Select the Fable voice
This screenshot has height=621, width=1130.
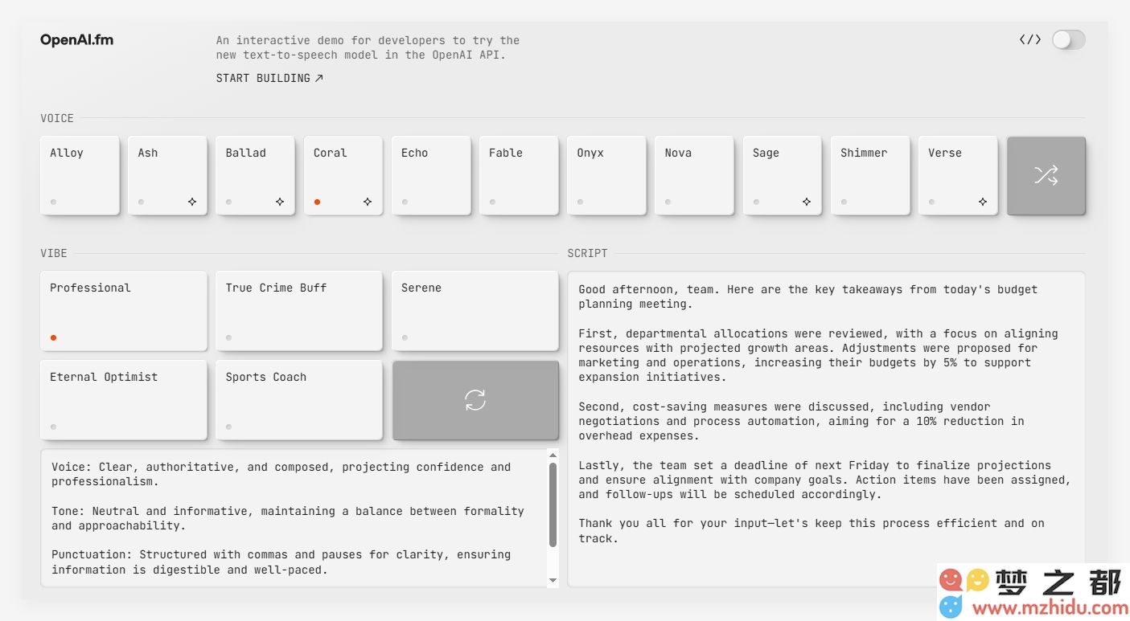point(519,175)
